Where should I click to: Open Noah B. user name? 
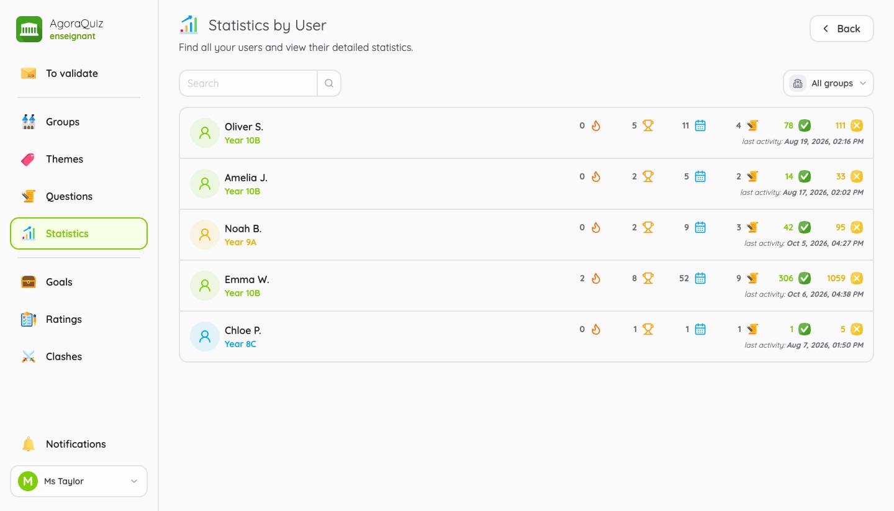(x=243, y=228)
